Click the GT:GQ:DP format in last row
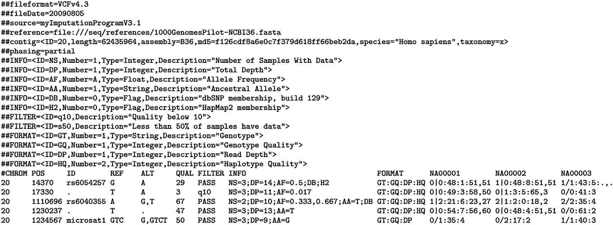This screenshot has width=613, height=225. point(395,220)
